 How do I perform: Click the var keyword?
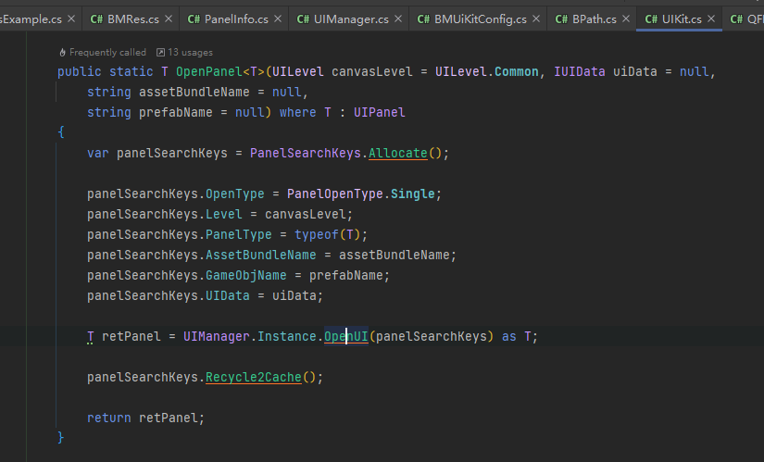(97, 153)
